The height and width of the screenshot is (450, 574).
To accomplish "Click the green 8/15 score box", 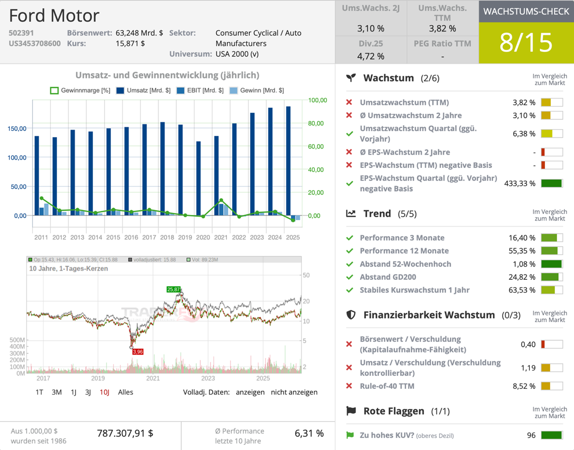I will [x=526, y=43].
